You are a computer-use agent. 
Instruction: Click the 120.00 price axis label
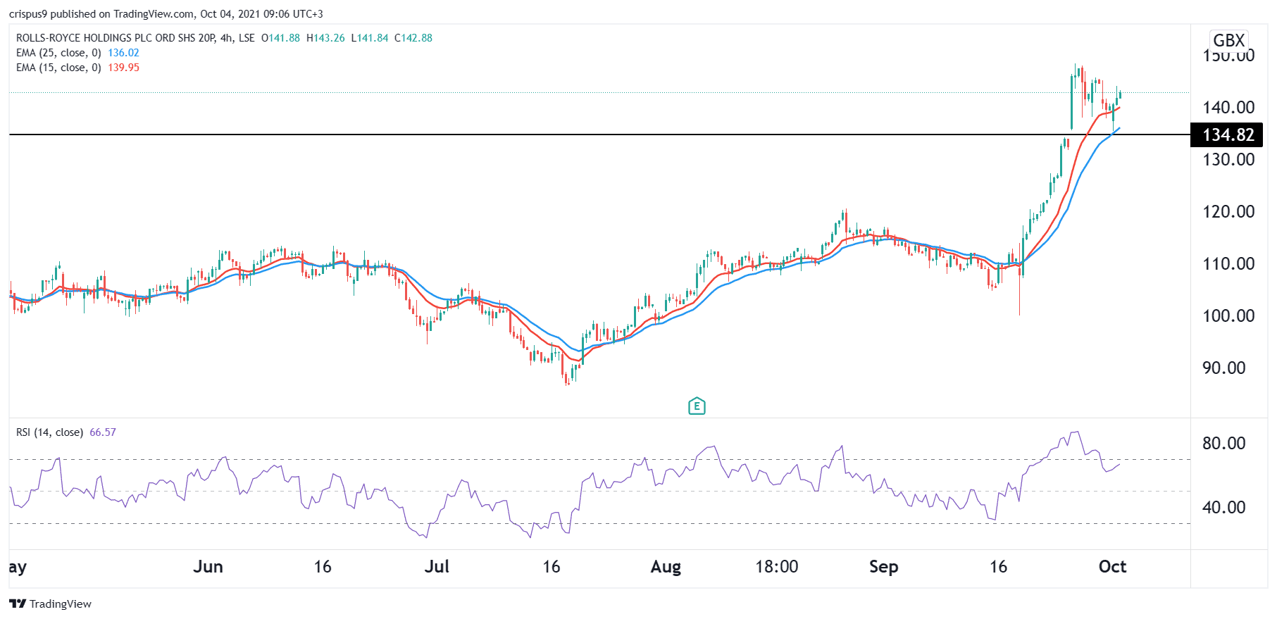coord(1228,212)
